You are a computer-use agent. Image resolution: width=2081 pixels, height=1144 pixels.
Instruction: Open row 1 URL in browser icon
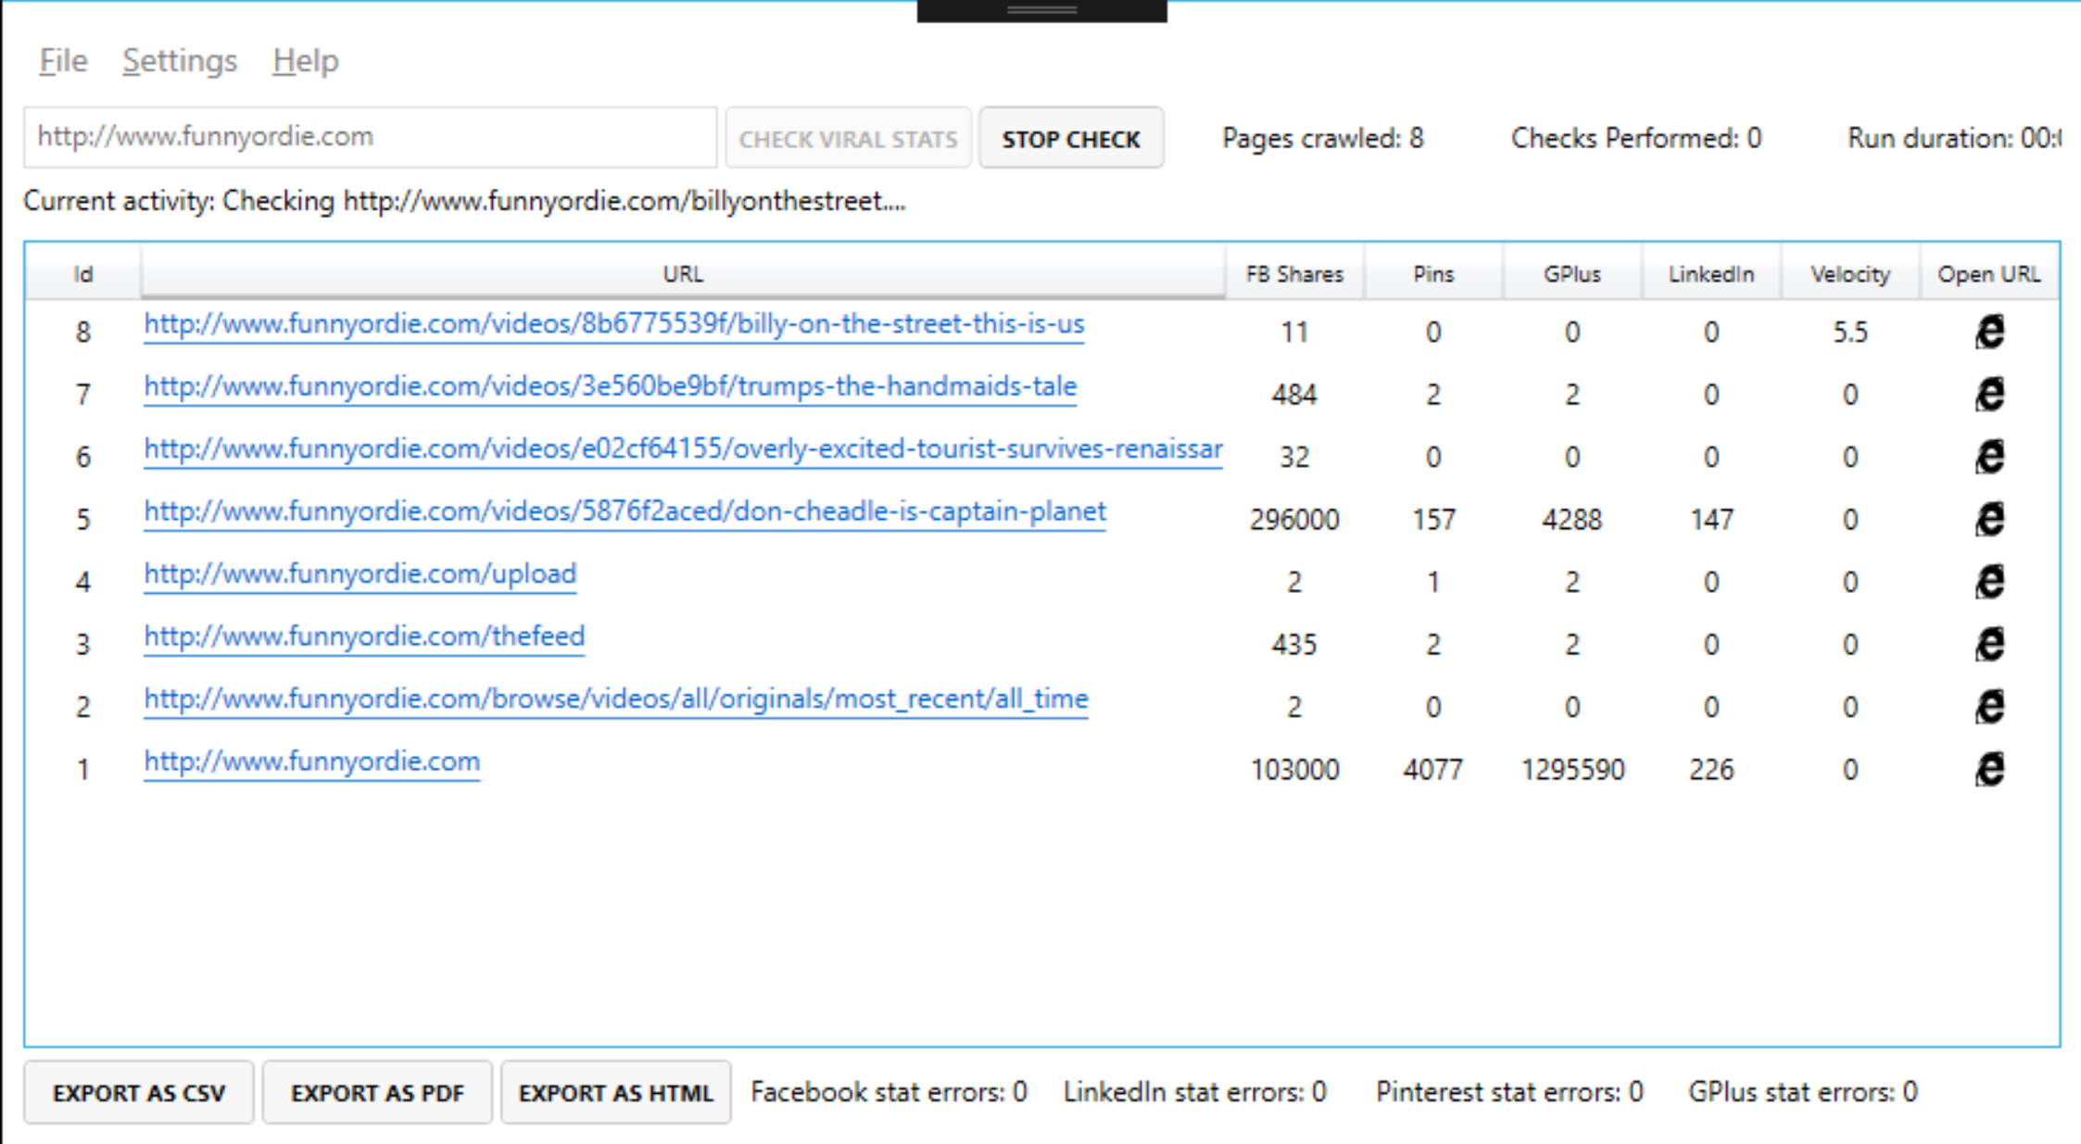tap(1989, 769)
